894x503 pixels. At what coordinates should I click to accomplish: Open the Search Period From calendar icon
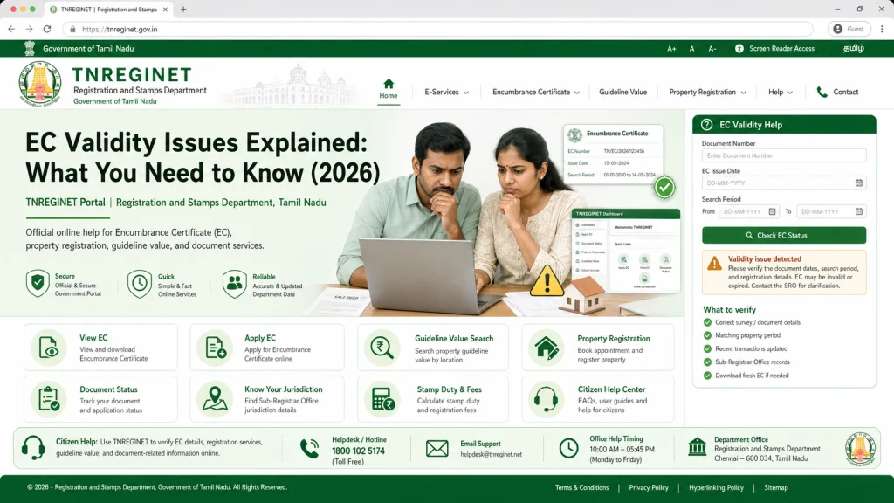772,211
